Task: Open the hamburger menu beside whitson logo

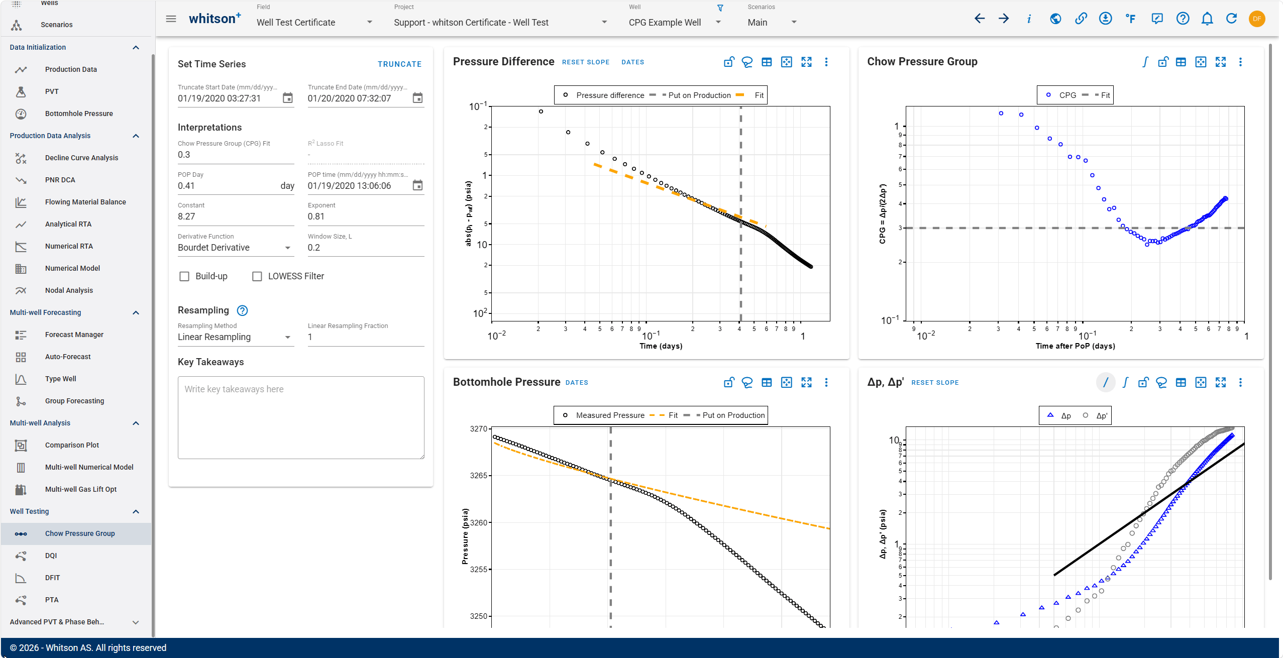Action: [x=171, y=19]
